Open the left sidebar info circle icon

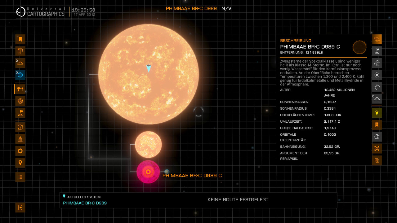tap(20, 127)
